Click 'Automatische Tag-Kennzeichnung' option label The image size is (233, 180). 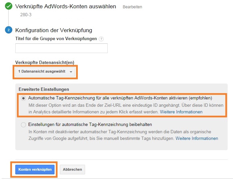[x=120, y=98]
